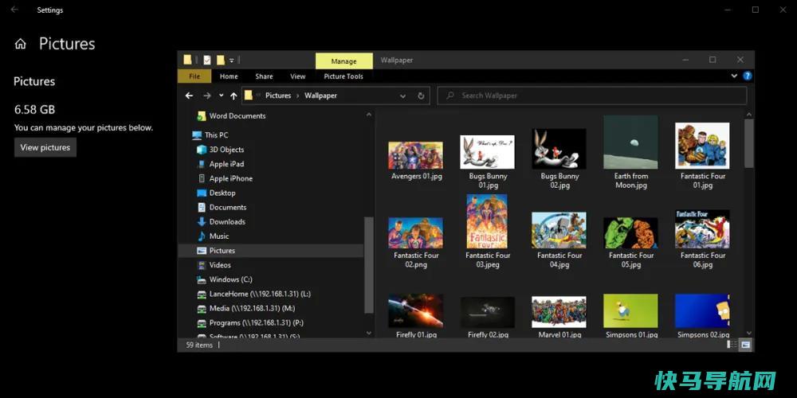Viewport: 797px width, 398px height.
Task: Click Explorer back navigation arrow
Action: tap(189, 96)
